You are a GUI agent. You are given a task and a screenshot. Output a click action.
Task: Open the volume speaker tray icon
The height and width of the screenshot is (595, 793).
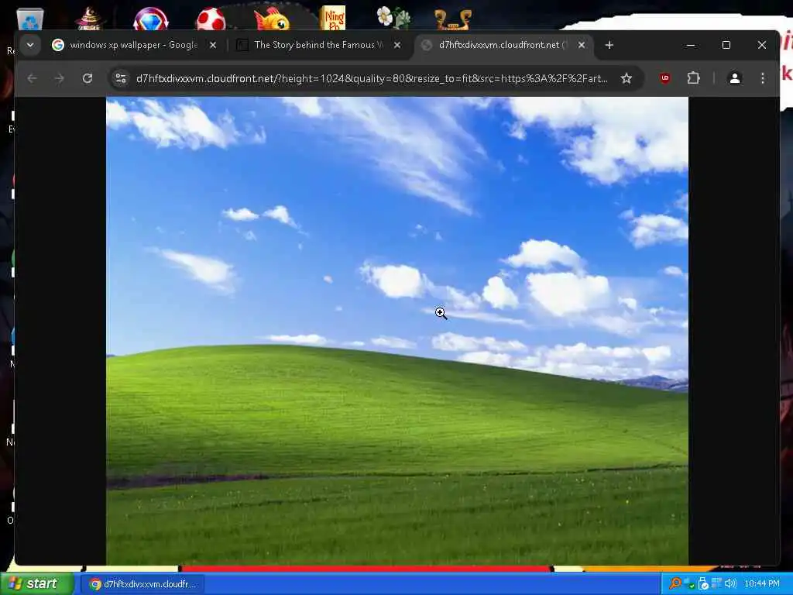(x=729, y=583)
